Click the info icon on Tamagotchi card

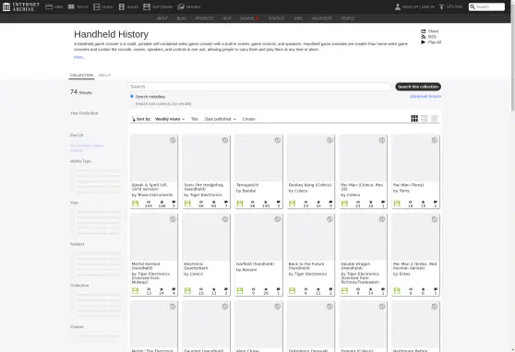(x=278, y=140)
